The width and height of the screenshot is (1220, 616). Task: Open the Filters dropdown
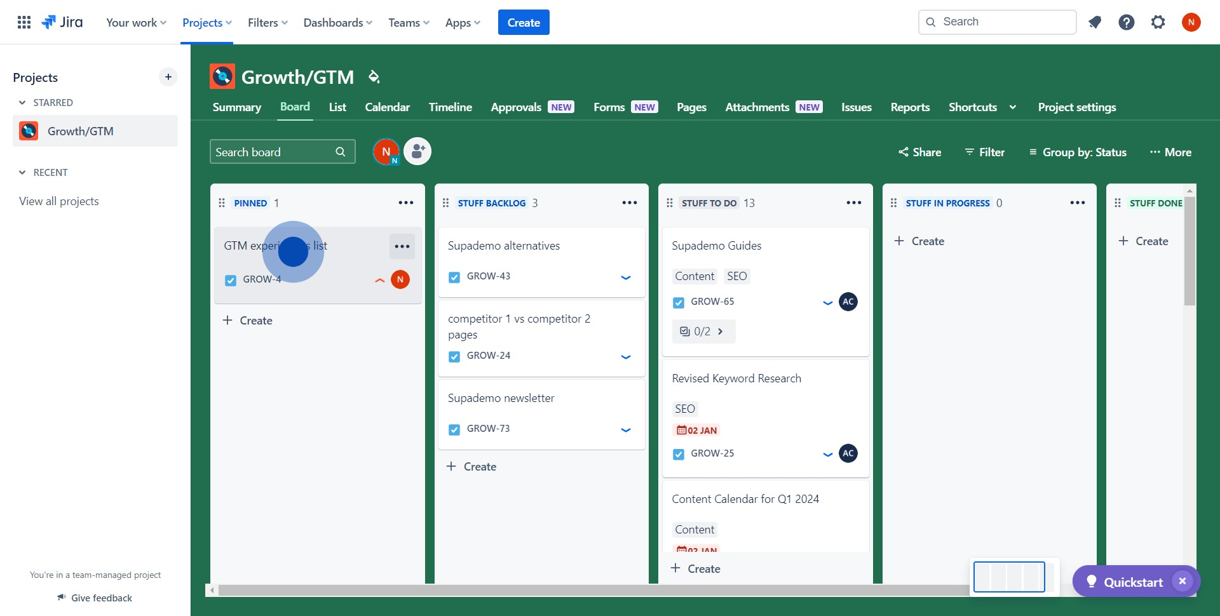click(268, 22)
